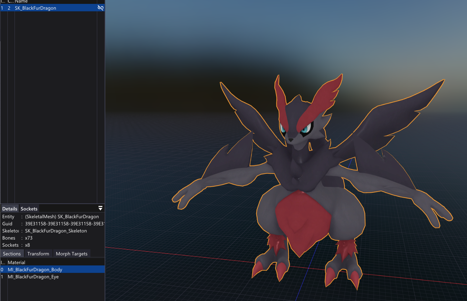The height and width of the screenshot is (301, 467).
Task: Click the Sockets count x8
Action: pos(27,245)
